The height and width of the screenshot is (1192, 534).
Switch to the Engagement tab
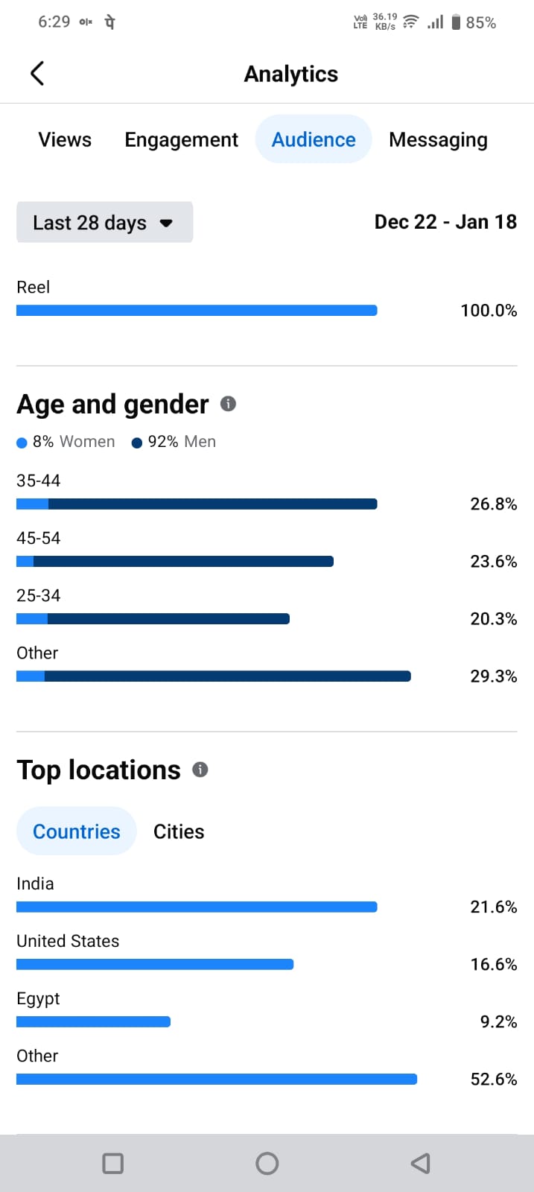[x=181, y=139]
